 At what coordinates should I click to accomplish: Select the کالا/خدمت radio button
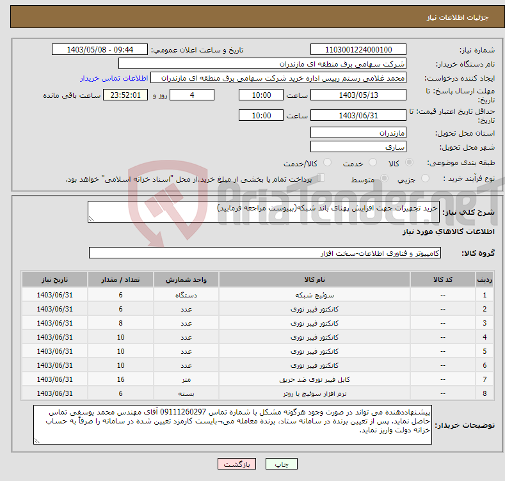(327, 162)
